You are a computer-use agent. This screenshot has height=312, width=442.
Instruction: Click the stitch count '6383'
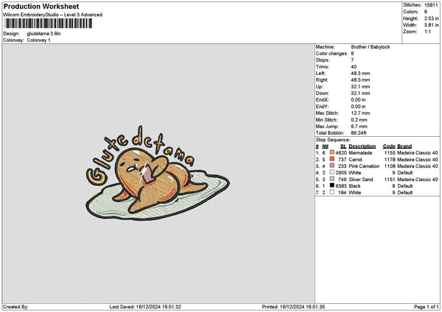click(x=341, y=186)
